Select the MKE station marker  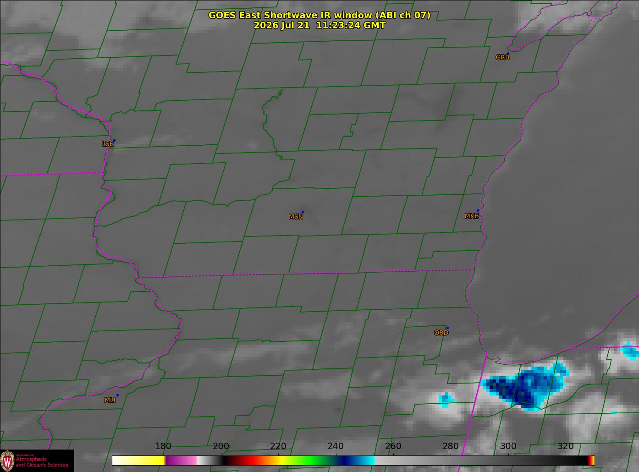pyautogui.click(x=478, y=211)
